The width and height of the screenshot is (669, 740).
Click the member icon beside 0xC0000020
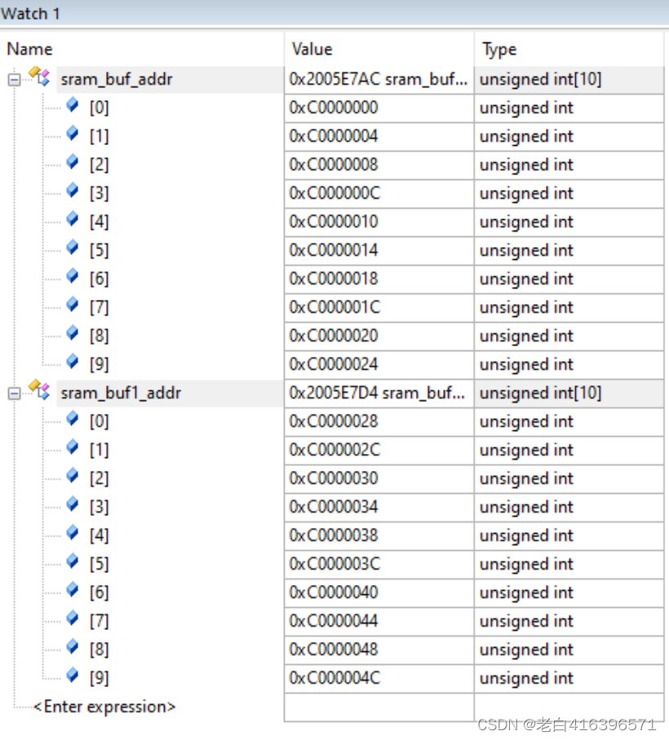click(x=73, y=333)
